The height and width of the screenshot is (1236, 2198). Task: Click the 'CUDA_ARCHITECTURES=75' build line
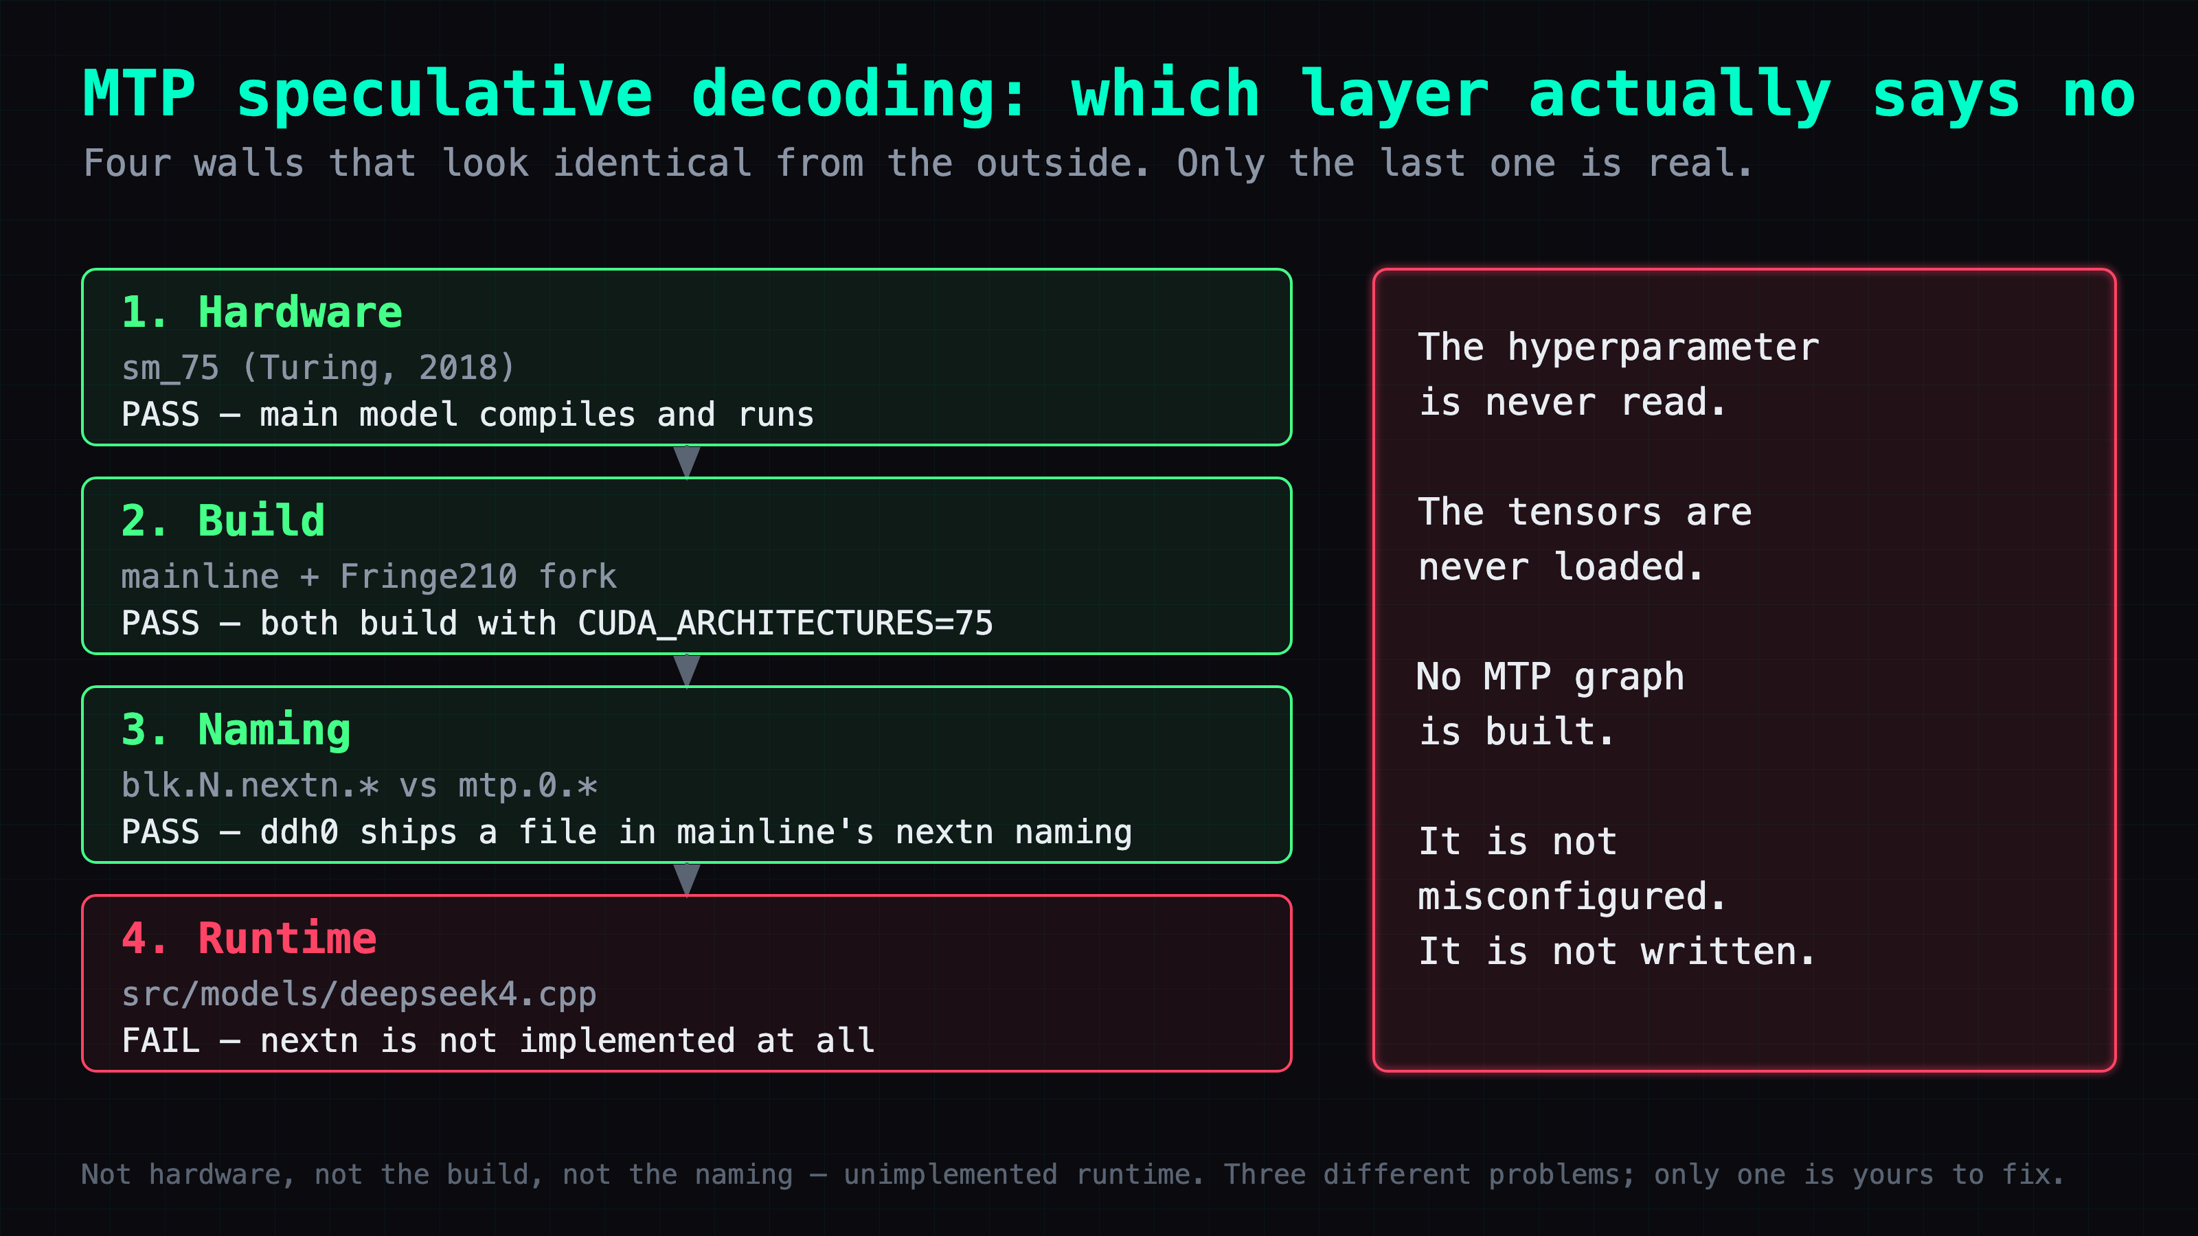557,623
